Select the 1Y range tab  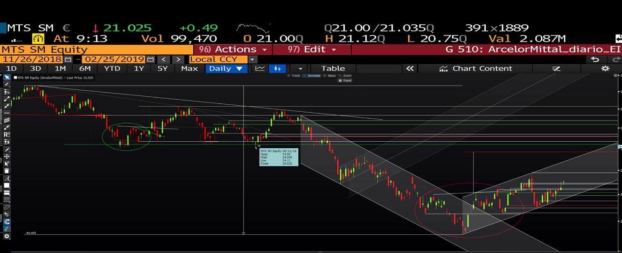(139, 68)
